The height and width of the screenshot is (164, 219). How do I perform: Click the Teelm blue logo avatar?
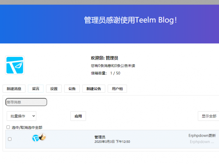pos(15,65)
